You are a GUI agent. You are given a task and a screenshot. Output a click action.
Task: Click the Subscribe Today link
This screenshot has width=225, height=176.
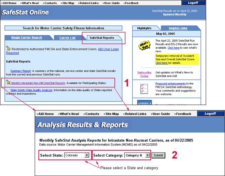point(144,74)
